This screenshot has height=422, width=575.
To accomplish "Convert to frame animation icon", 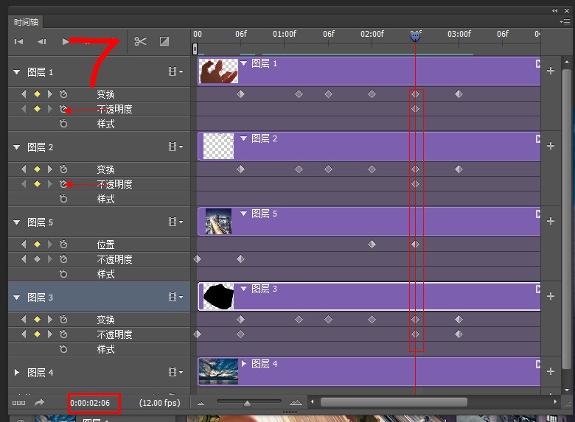I will [x=18, y=403].
